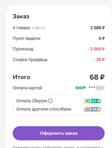Image resolution: width=112 pixels, height=148 pixels.
Task: Select the 30% Сбер bonus badge
Action: pos(93,101)
